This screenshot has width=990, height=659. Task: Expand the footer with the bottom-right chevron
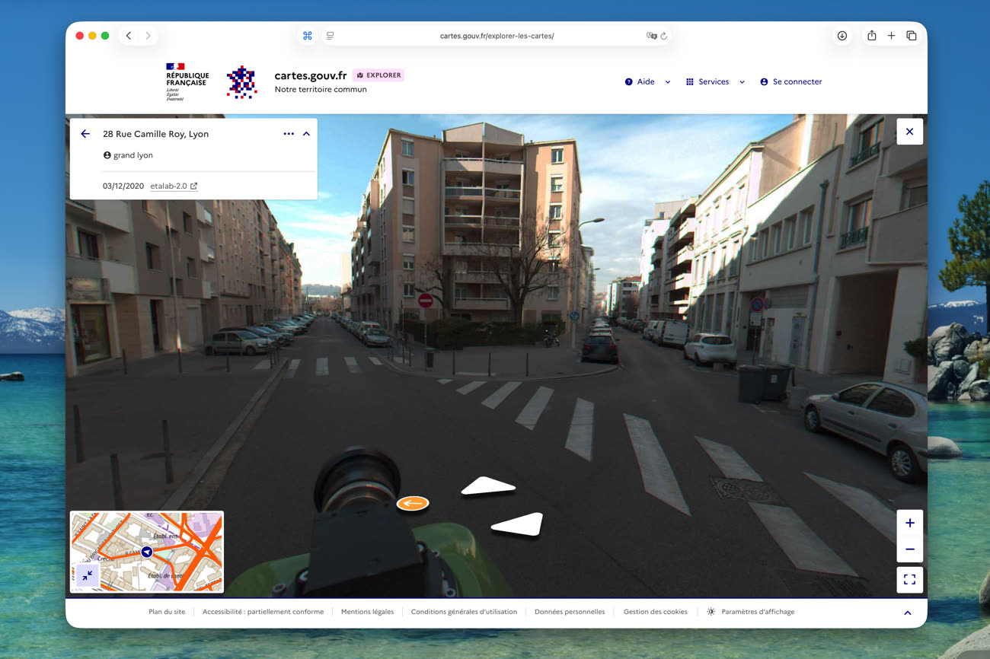907,613
